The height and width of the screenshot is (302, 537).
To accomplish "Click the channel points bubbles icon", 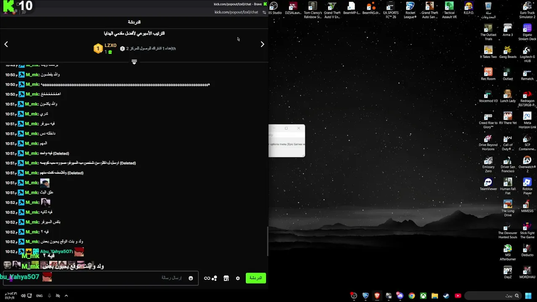I will point(214,278).
